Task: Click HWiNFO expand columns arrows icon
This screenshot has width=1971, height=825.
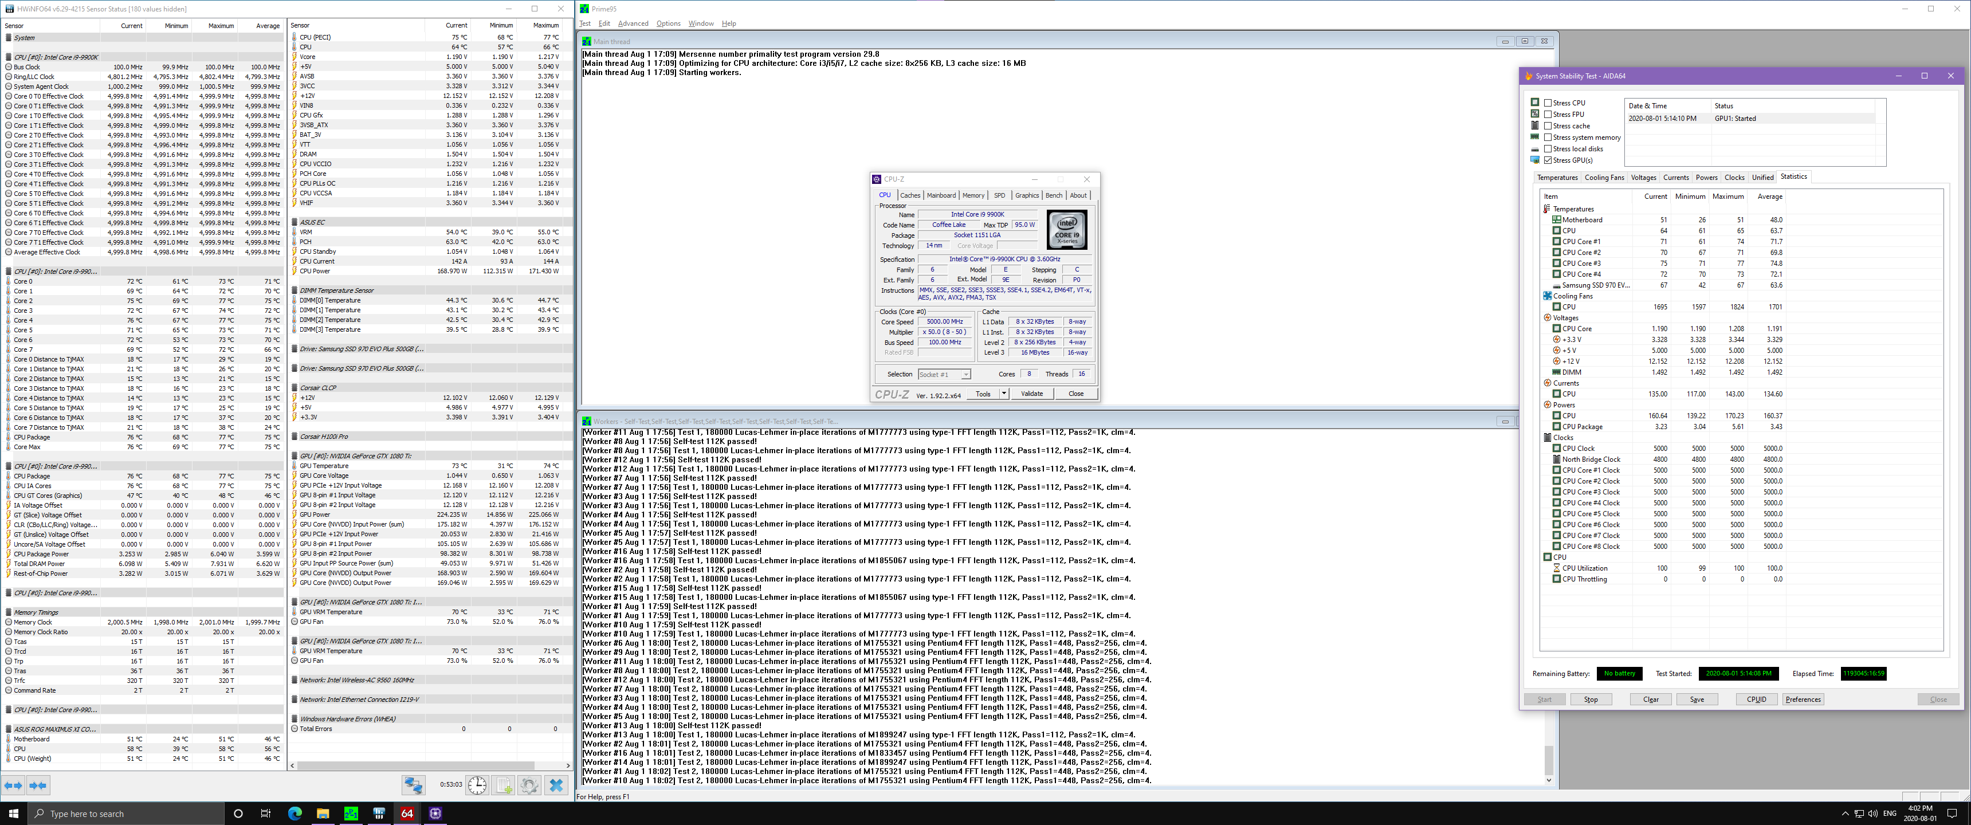Action: (14, 785)
